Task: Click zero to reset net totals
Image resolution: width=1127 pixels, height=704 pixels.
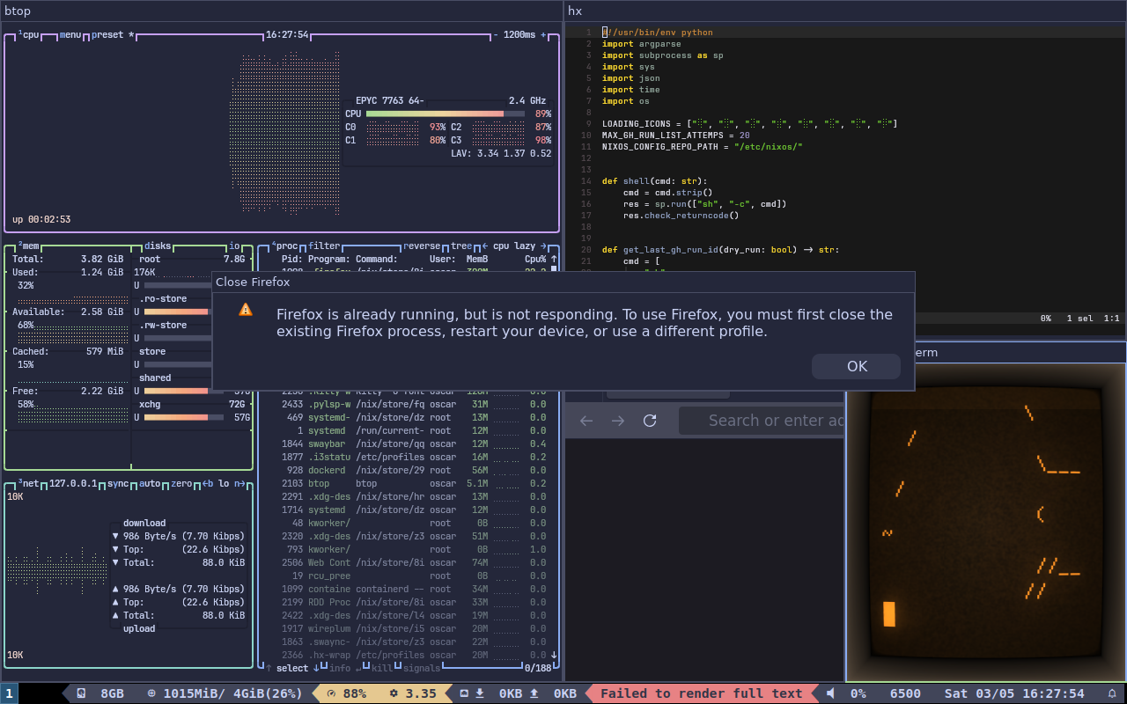Action: (181, 484)
